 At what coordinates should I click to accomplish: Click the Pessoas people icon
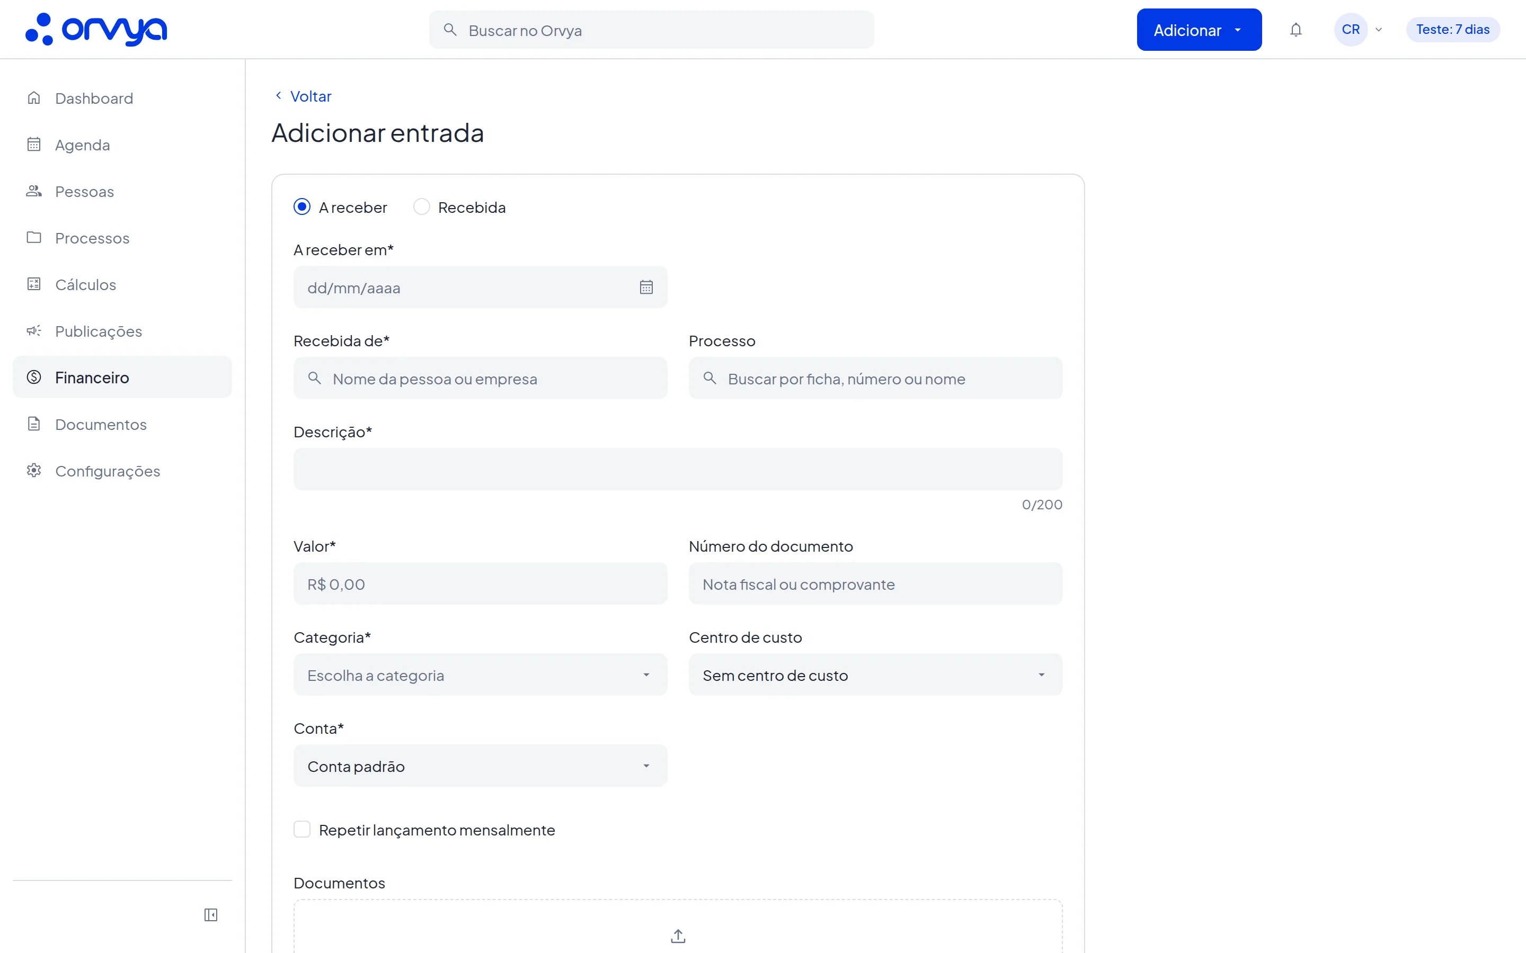coord(34,191)
